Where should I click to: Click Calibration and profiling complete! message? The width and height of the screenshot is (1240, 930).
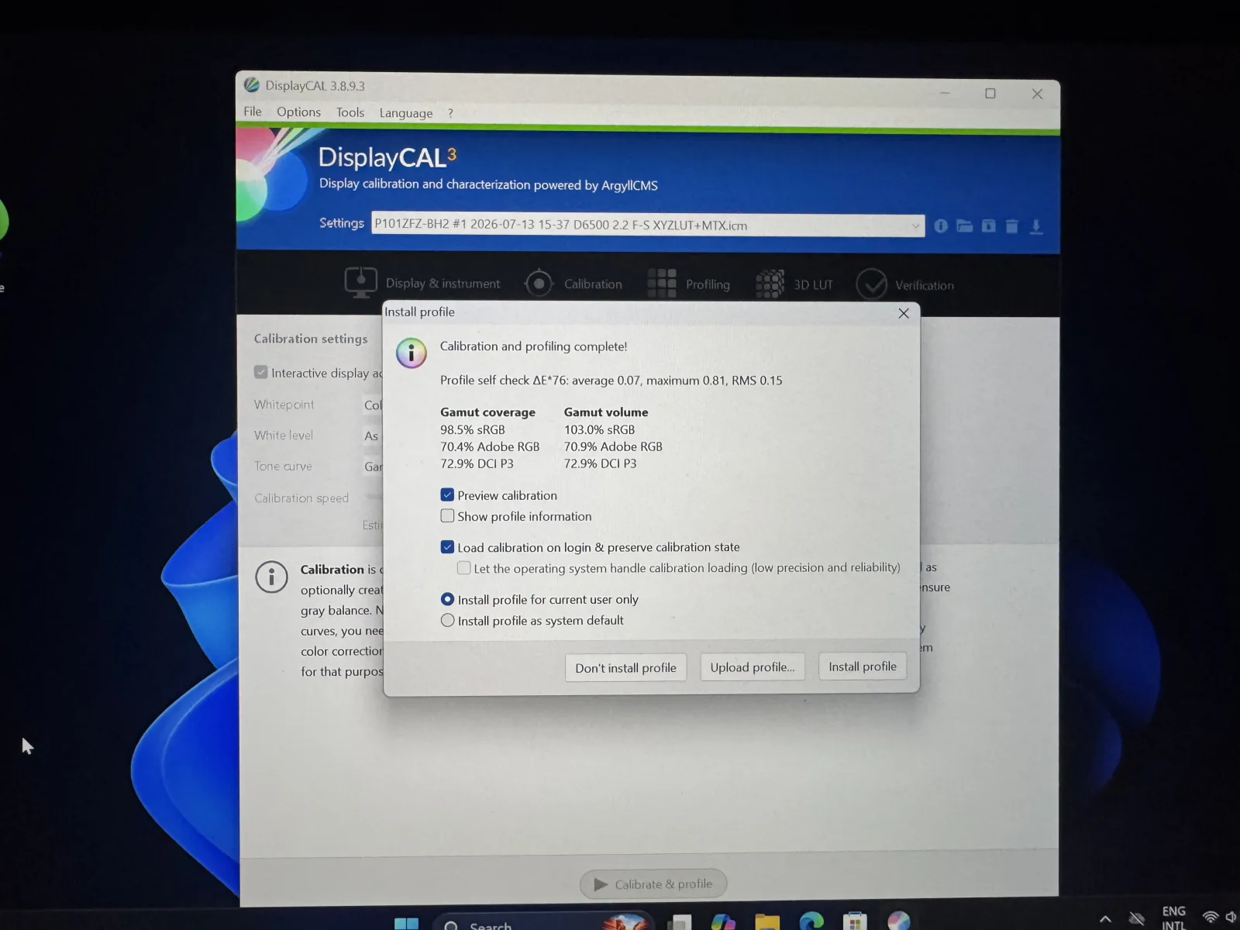[533, 346]
